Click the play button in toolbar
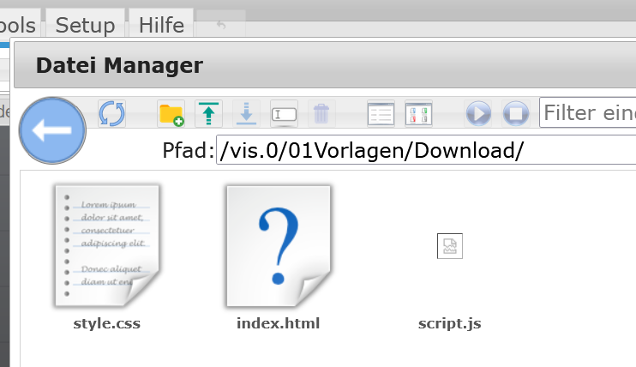Image resolution: width=636 pixels, height=367 pixels. [478, 113]
